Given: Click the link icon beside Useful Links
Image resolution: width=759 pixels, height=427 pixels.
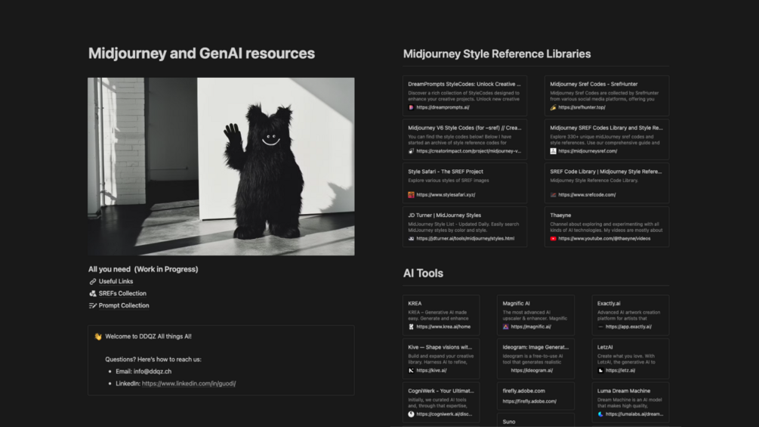Looking at the screenshot, I should pos(92,281).
